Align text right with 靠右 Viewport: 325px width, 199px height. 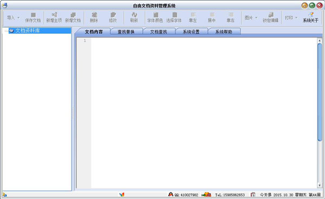point(231,18)
